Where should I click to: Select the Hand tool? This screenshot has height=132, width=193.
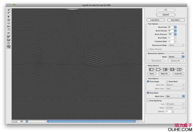[9, 43]
